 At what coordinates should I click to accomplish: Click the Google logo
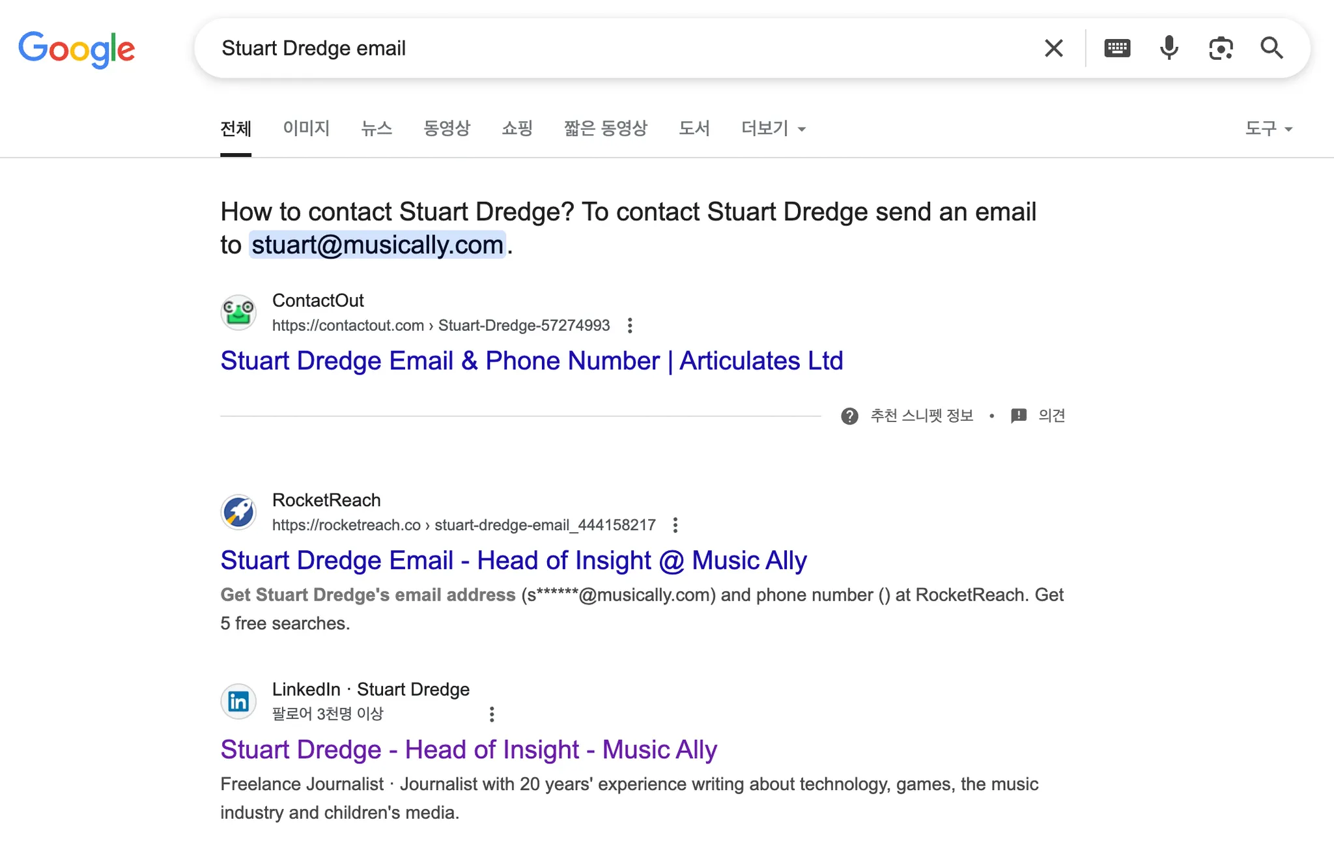(x=76, y=49)
